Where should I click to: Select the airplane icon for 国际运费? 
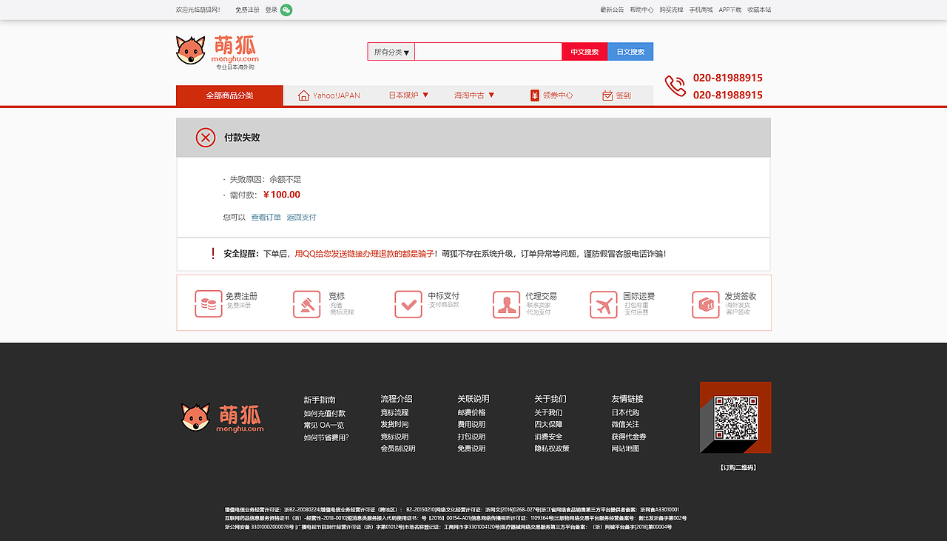[604, 303]
